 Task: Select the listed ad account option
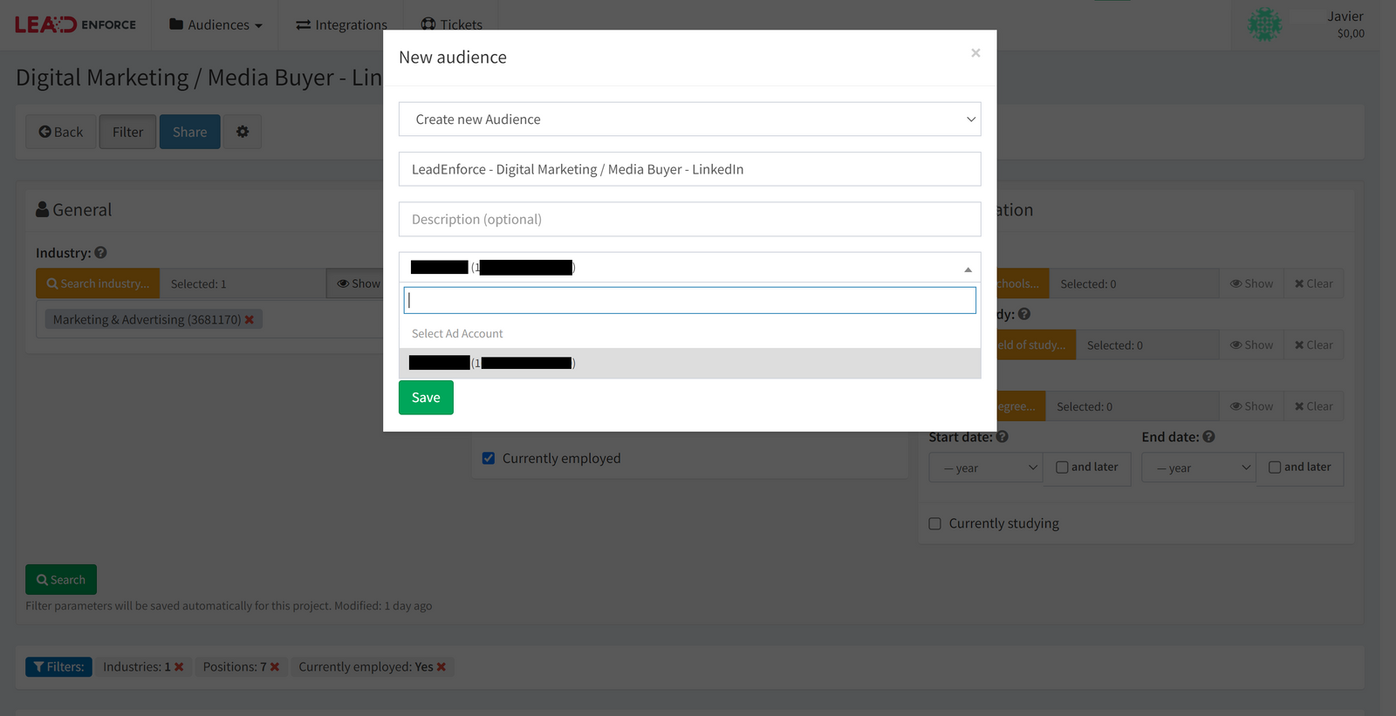[689, 363]
